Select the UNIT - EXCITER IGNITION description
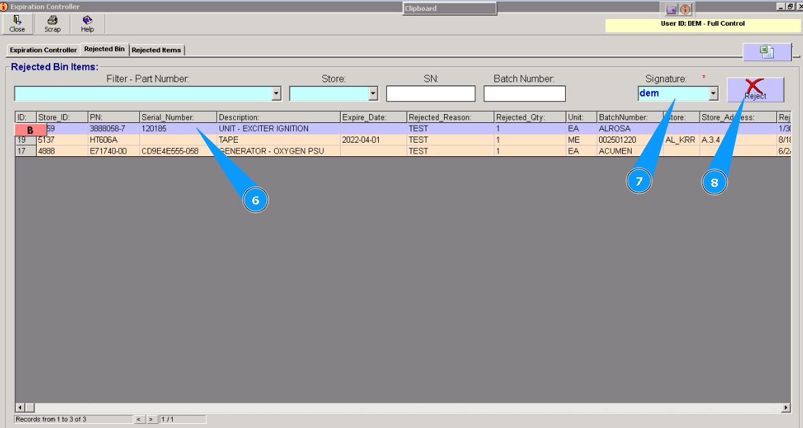Screen dimensions: 803x428 pos(279,128)
